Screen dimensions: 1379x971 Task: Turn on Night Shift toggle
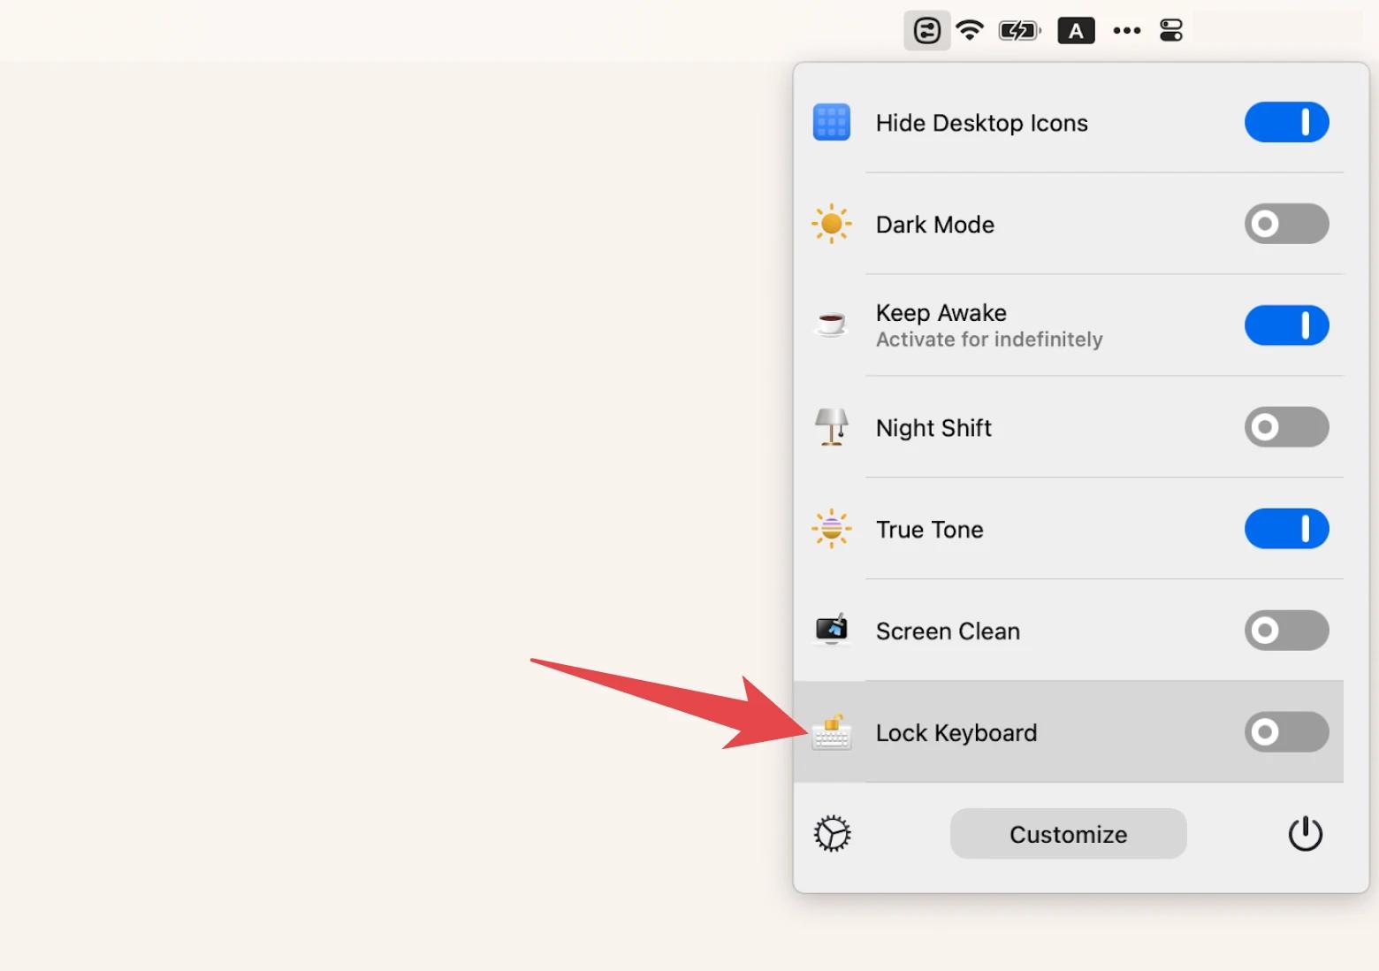1286,427
